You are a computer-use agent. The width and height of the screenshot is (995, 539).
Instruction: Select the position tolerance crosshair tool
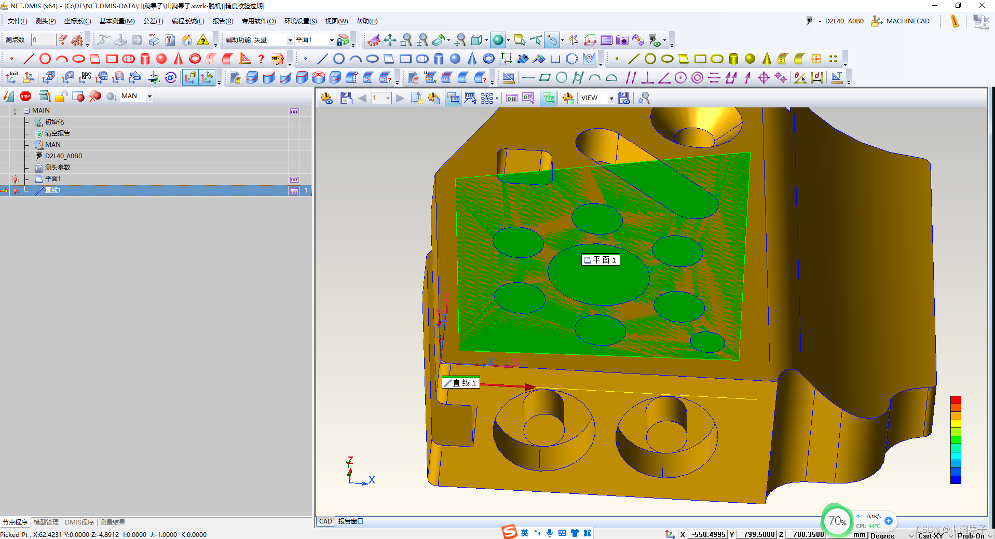click(x=764, y=77)
